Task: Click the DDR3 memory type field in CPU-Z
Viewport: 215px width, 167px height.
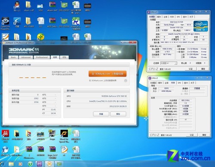Action: pos(166,88)
